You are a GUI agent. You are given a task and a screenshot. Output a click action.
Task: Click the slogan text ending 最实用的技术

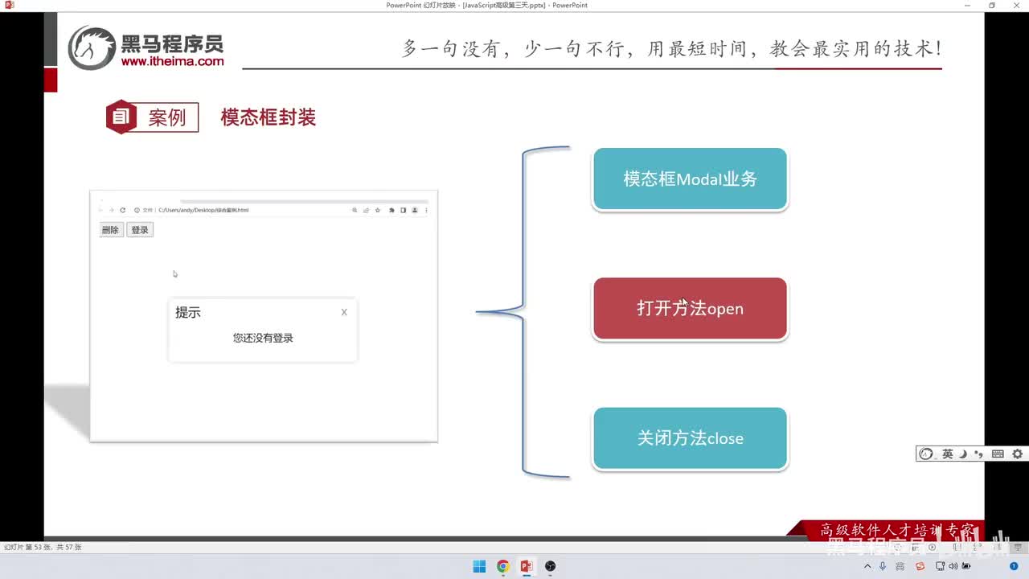click(x=672, y=48)
